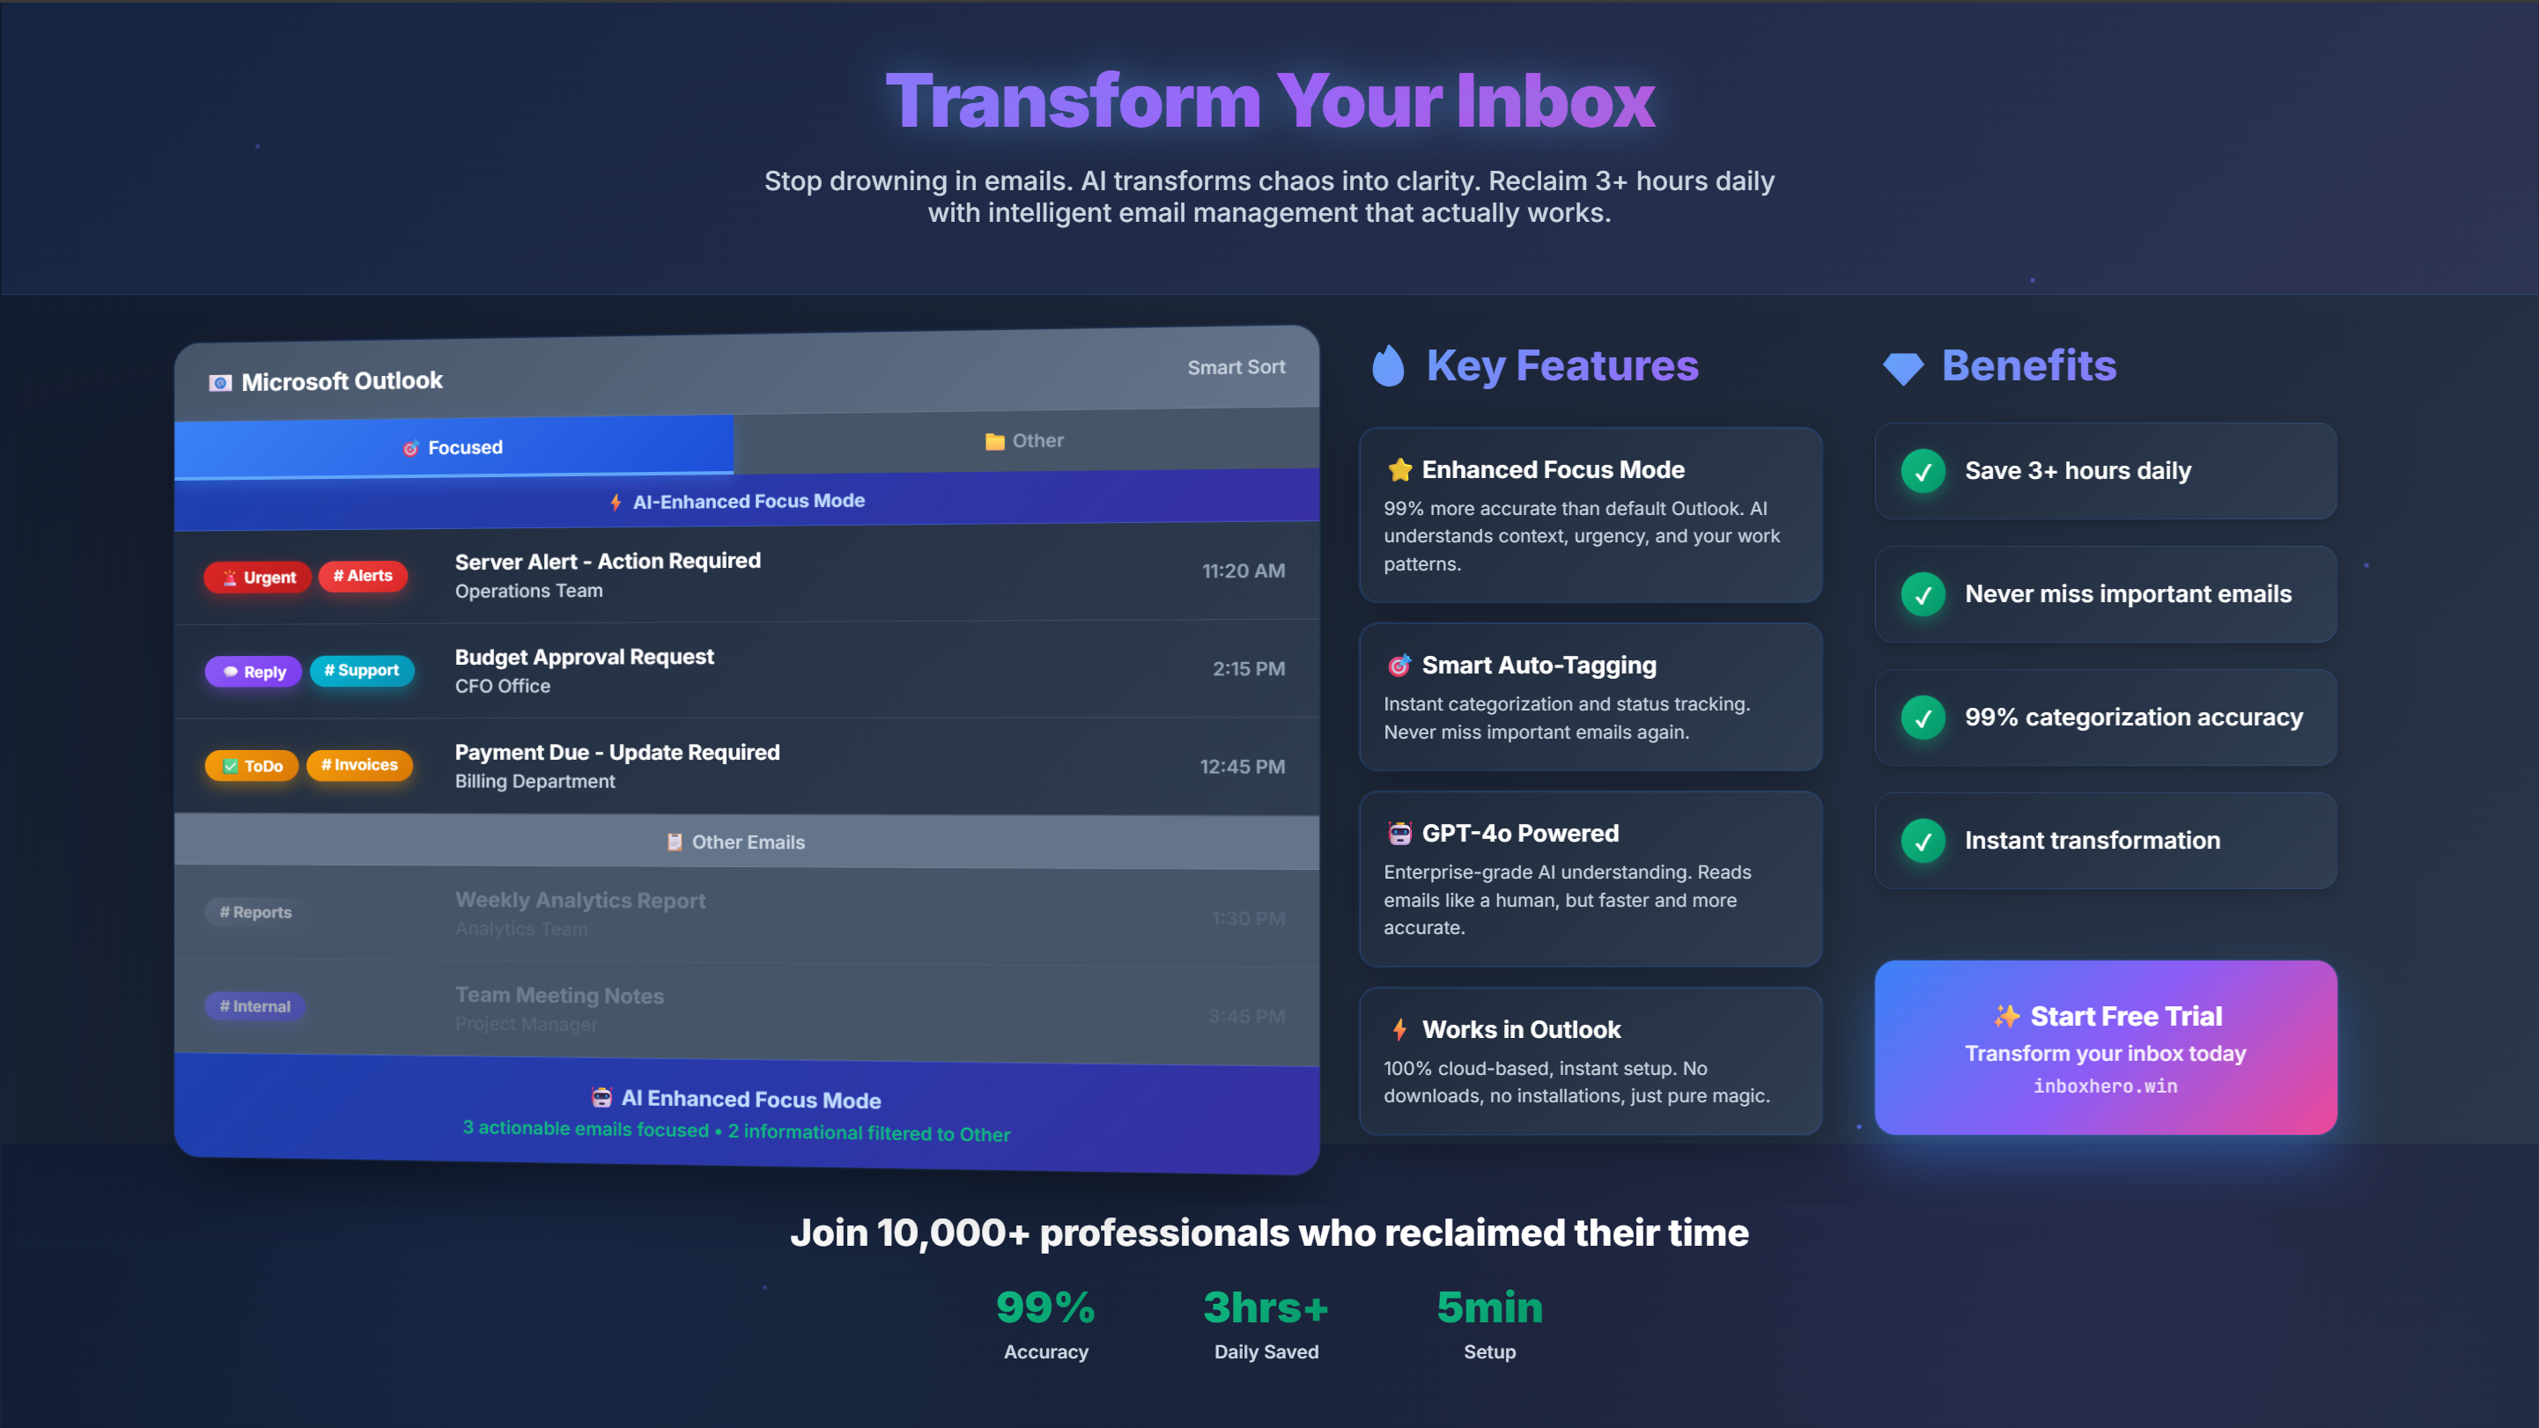Click the Microsoft Outlook logo icon
The height and width of the screenshot is (1428, 2539).
pos(220,382)
